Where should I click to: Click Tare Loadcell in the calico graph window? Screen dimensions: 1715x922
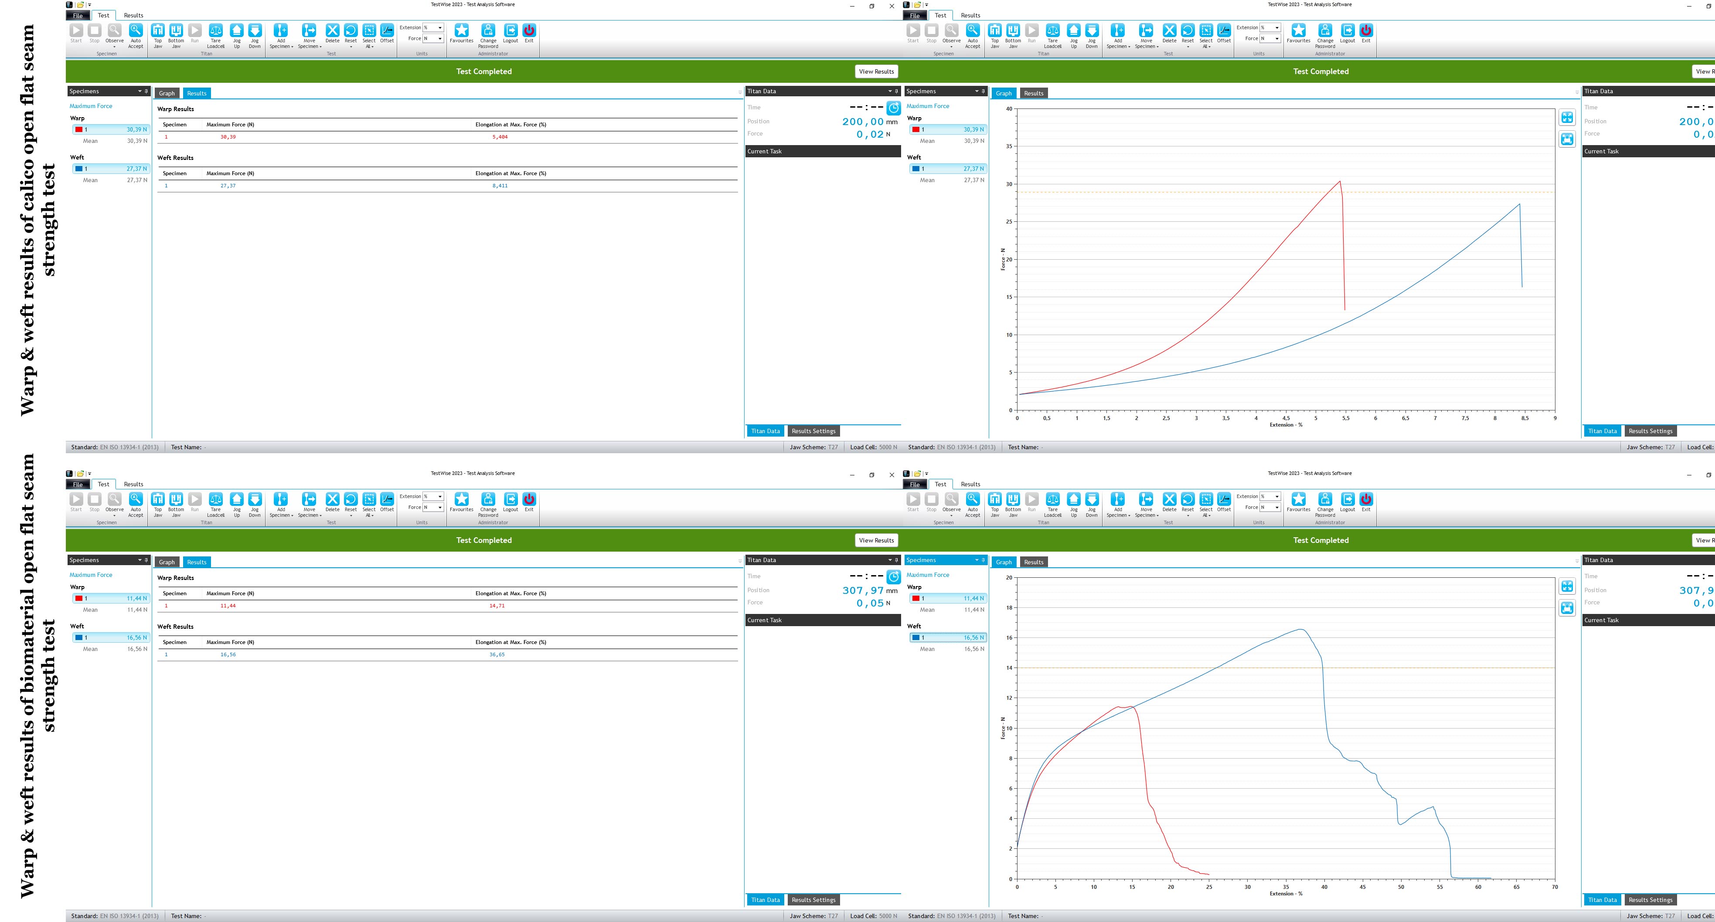(x=1052, y=35)
